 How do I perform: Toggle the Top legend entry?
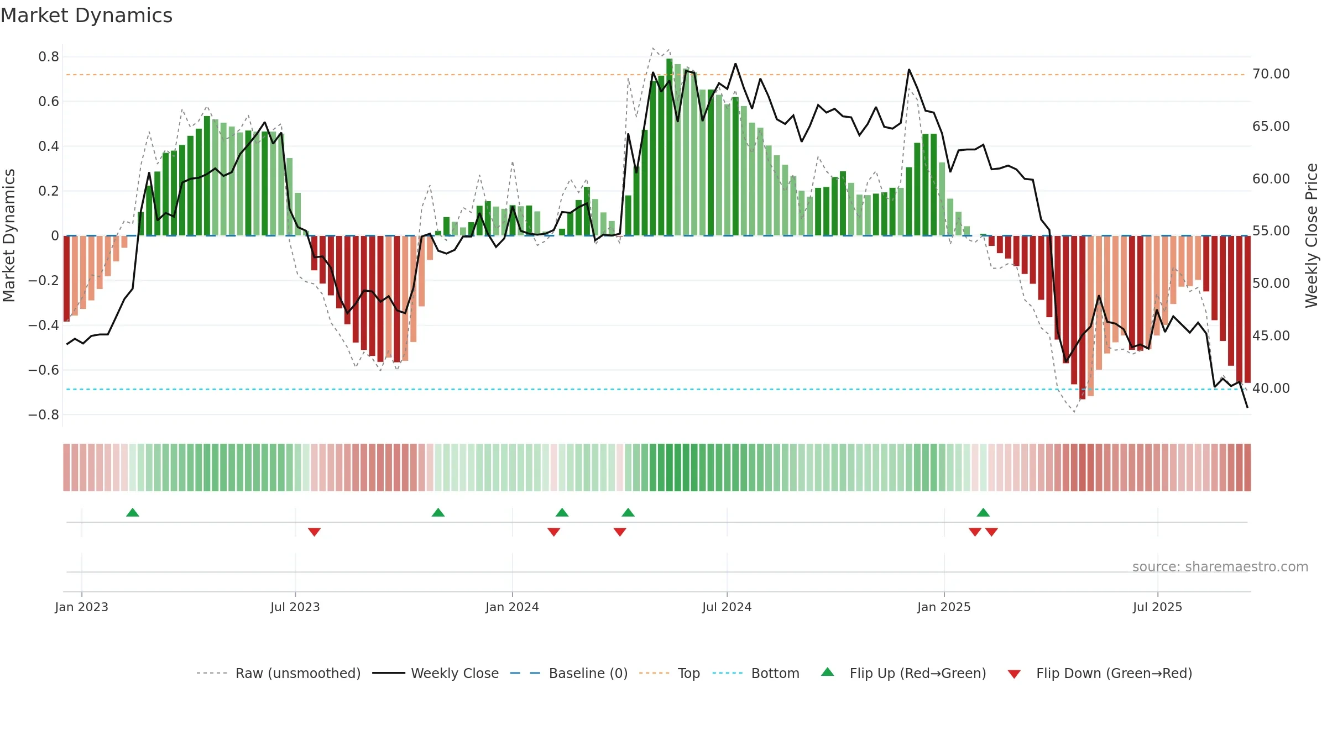click(670, 673)
